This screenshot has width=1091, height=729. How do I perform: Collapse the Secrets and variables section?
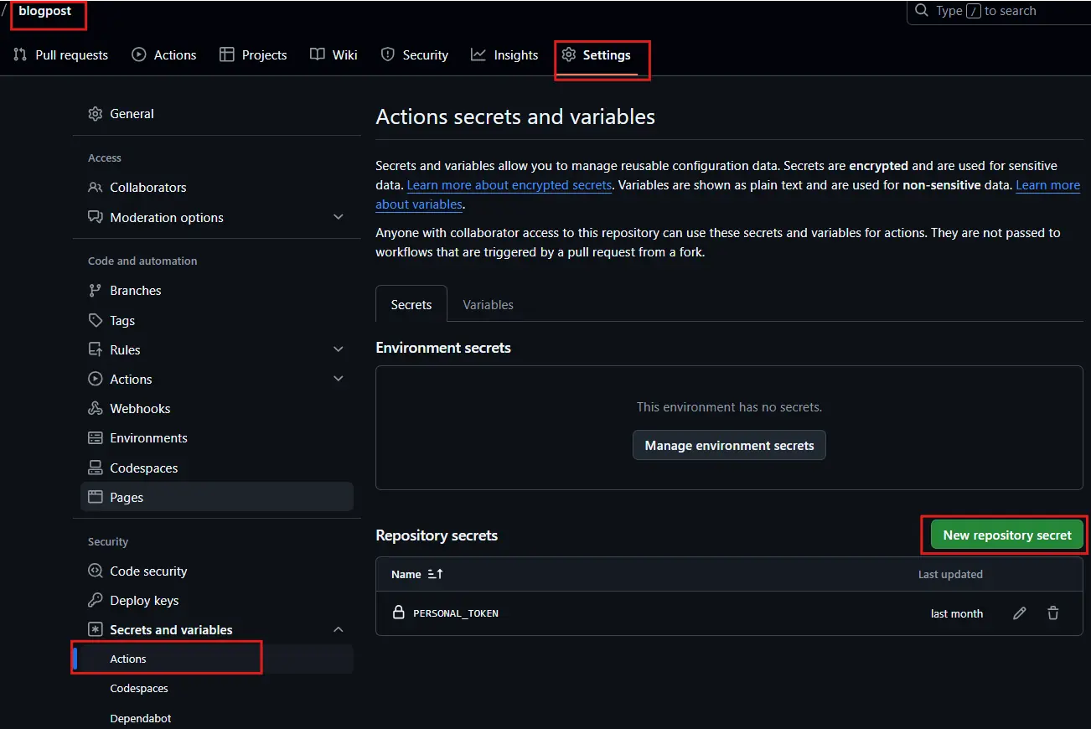(339, 629)
